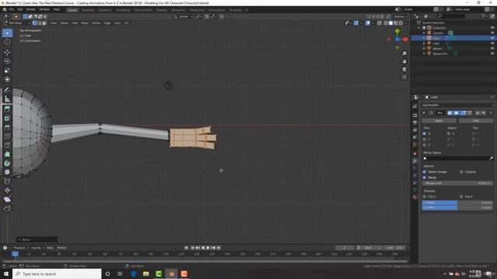Open the File menu
Screen dimensions: 497x279
tap(12, 9)
